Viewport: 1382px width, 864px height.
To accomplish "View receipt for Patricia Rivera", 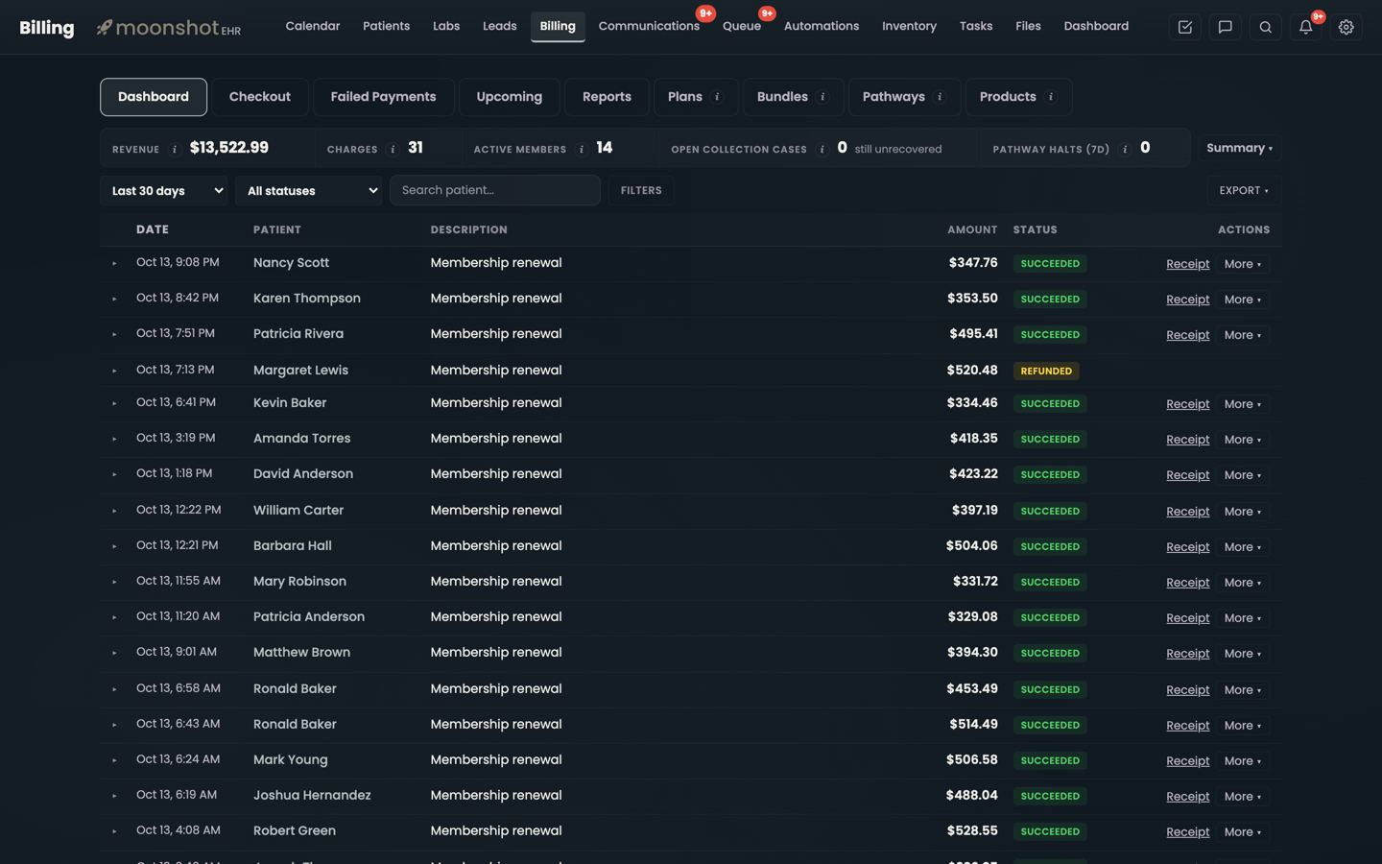I will click(1187, 335).
